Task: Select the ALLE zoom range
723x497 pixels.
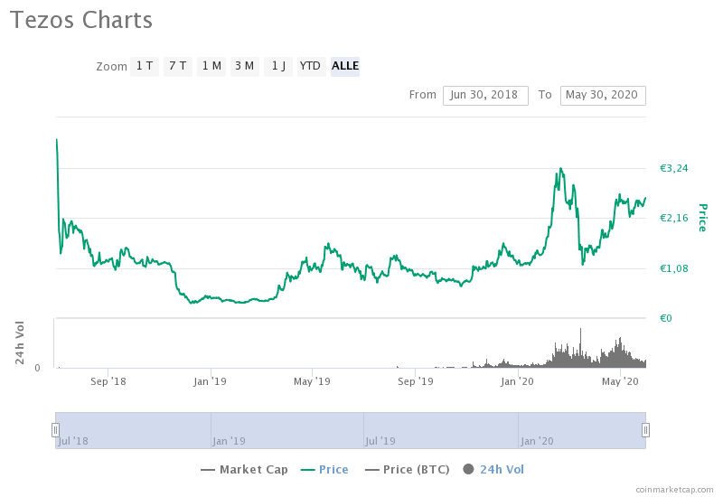Action: [x=345, y=66]
